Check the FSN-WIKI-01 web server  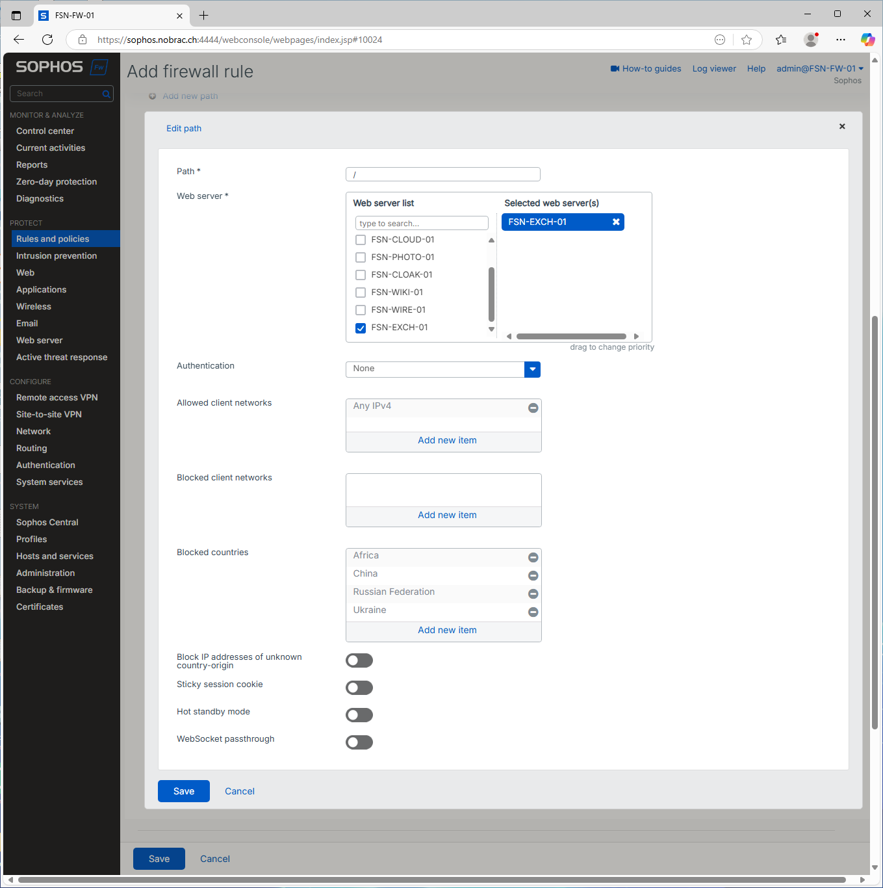coord(361,293)
